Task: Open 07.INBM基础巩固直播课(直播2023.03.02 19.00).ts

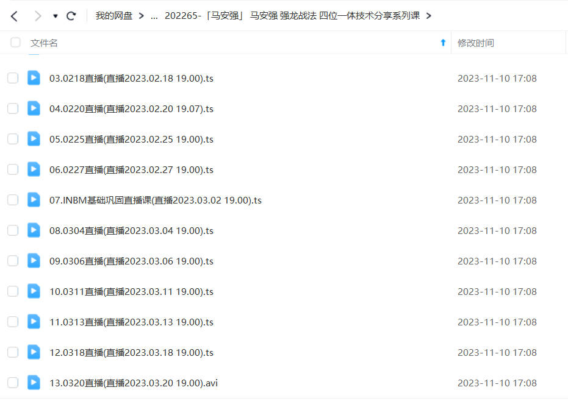Action: tap(156, 200)
